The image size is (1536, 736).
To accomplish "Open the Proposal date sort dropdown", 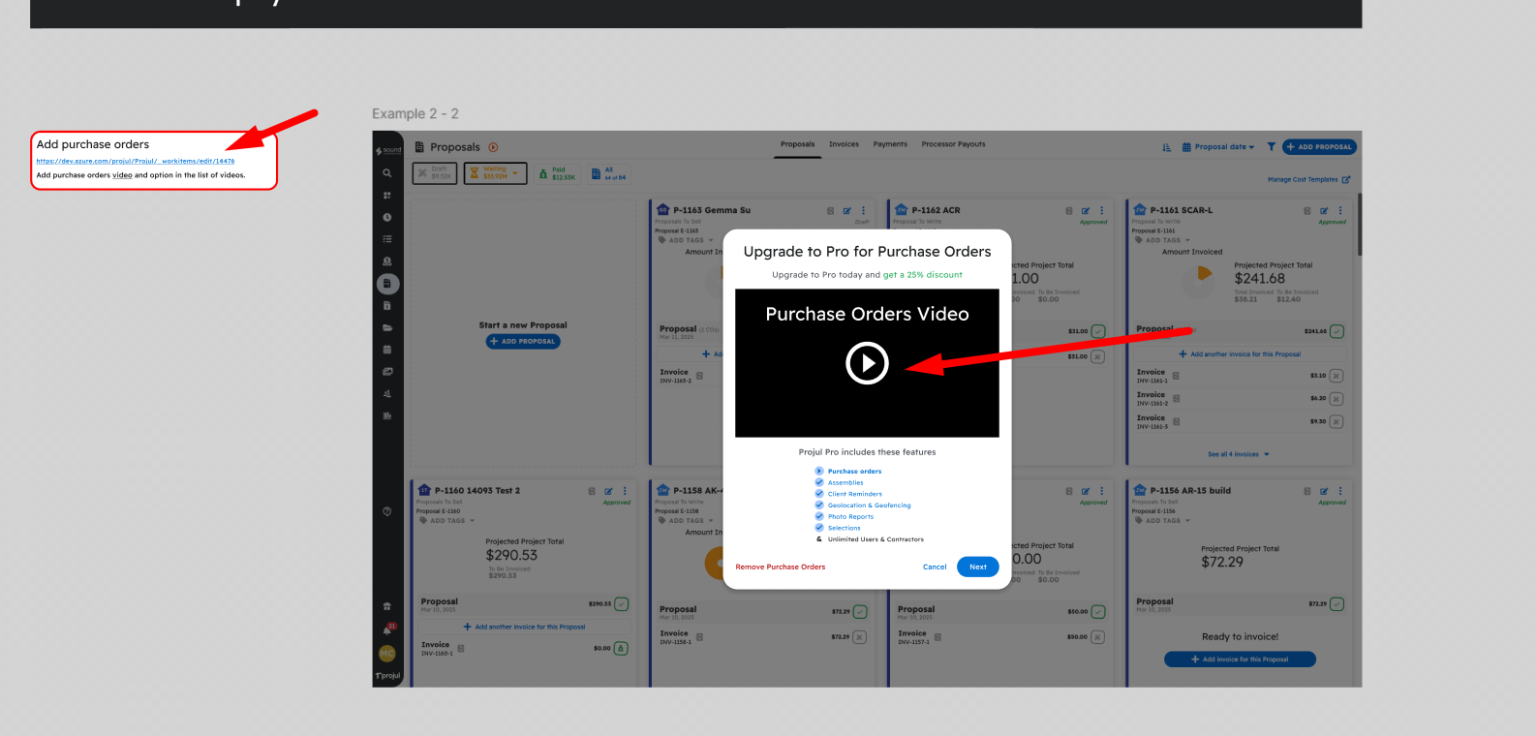I will point(1218,147).
